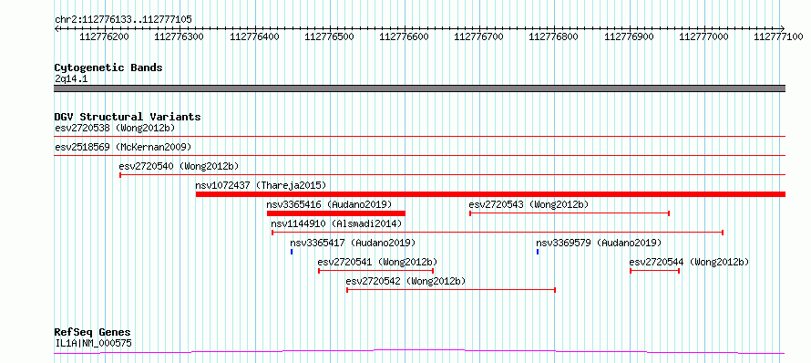This screenshot has width=811, height=363.
Task: Click the esv2720543 (Wong2012b) label
Action: [x=529, y=204]
